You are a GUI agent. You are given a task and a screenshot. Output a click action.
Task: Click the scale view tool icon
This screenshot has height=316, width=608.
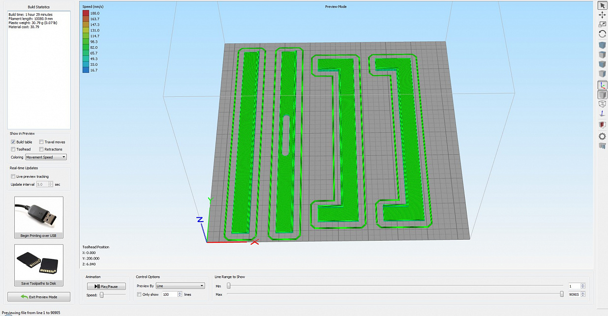pyautogui.click(x=602, y=25)
